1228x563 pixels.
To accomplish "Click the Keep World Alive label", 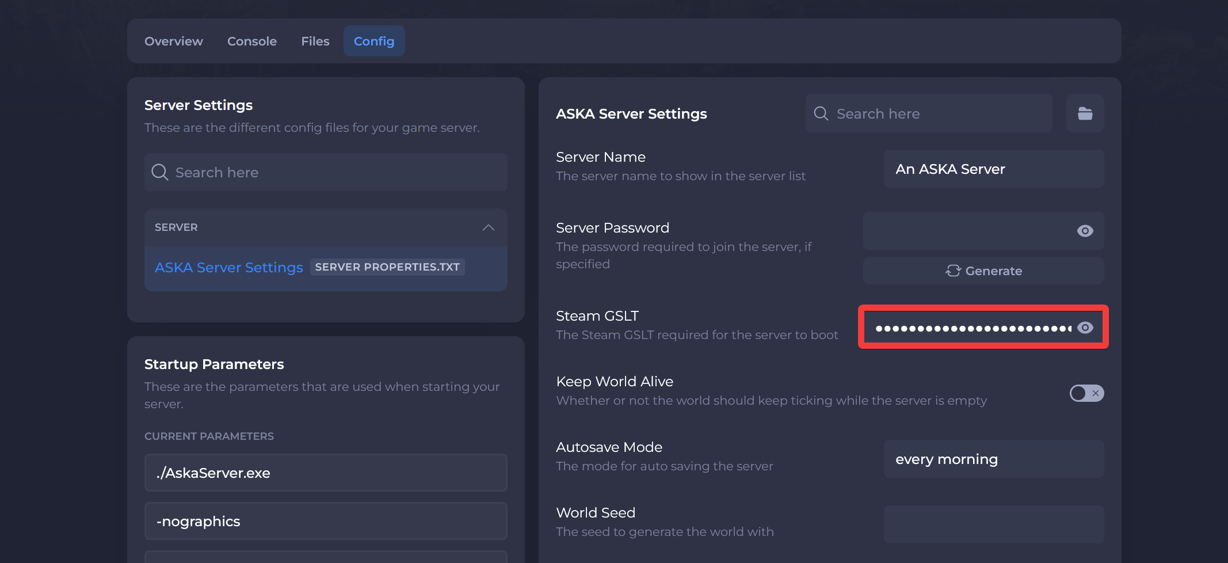I will (x=615, y=382).
